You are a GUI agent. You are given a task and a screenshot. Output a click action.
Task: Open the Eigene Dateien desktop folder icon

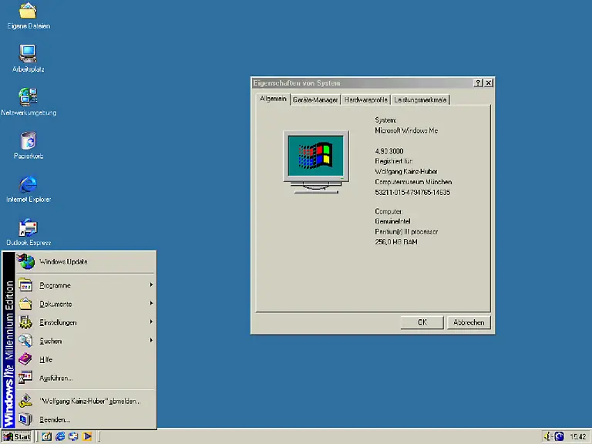click(x=29, y=11)
